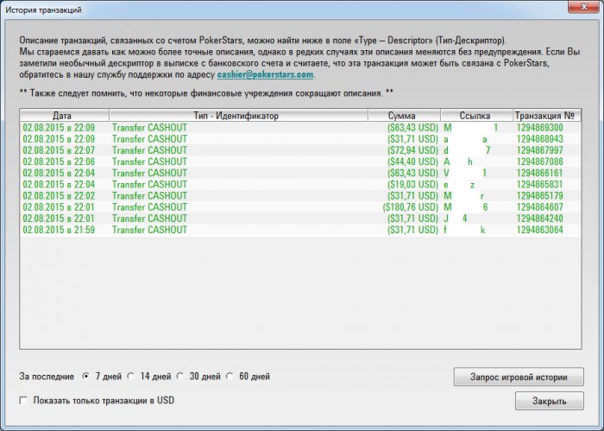Click Transfer CASHOUT in row 1294869300
604x431 pixels.
point(149,128)
